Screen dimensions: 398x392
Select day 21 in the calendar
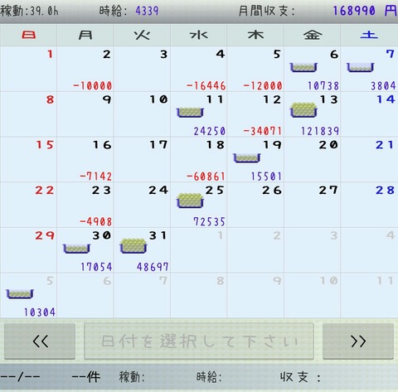point(369,159)
